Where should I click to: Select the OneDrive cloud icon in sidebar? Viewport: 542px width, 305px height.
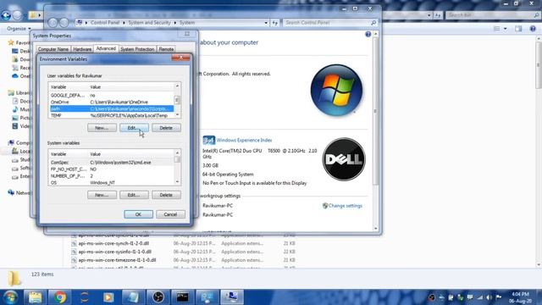click(x=15, y=75)
